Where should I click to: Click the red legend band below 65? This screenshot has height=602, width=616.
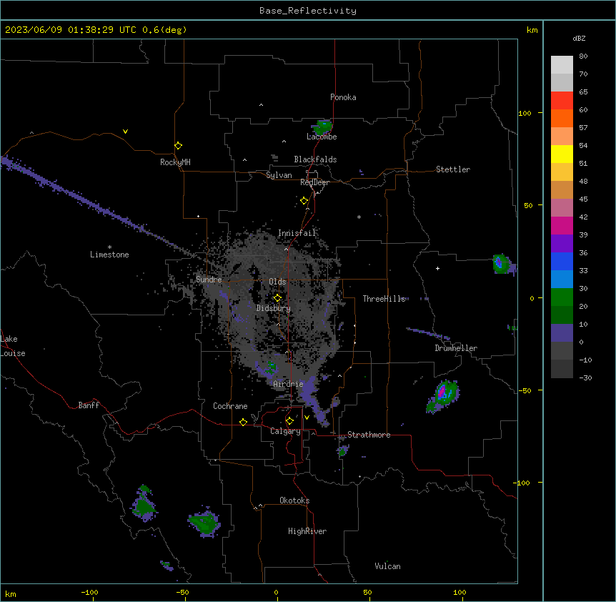[x=562, y=100]
